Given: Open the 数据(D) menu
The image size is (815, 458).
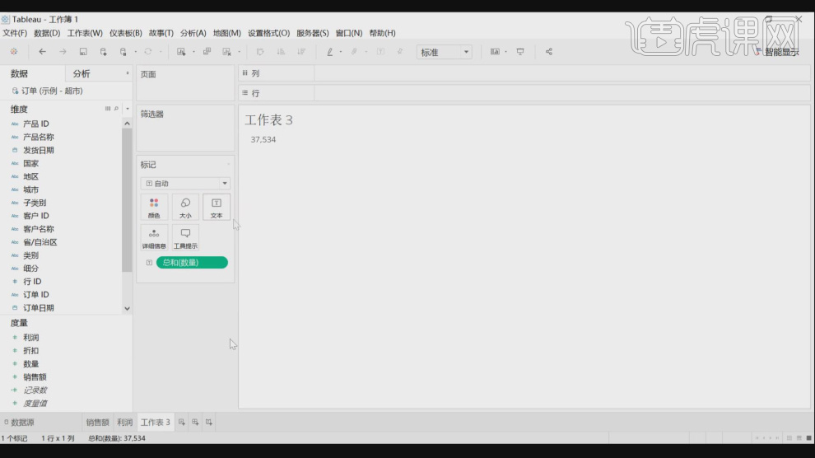Looking at the screenshot, I should (47, 33).
